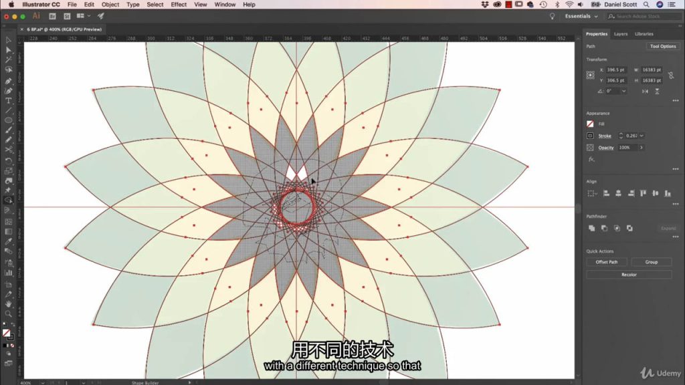Screen dimensions: 685x385
Task: Flip selection vertically in Transform
Action: point(657,91)
